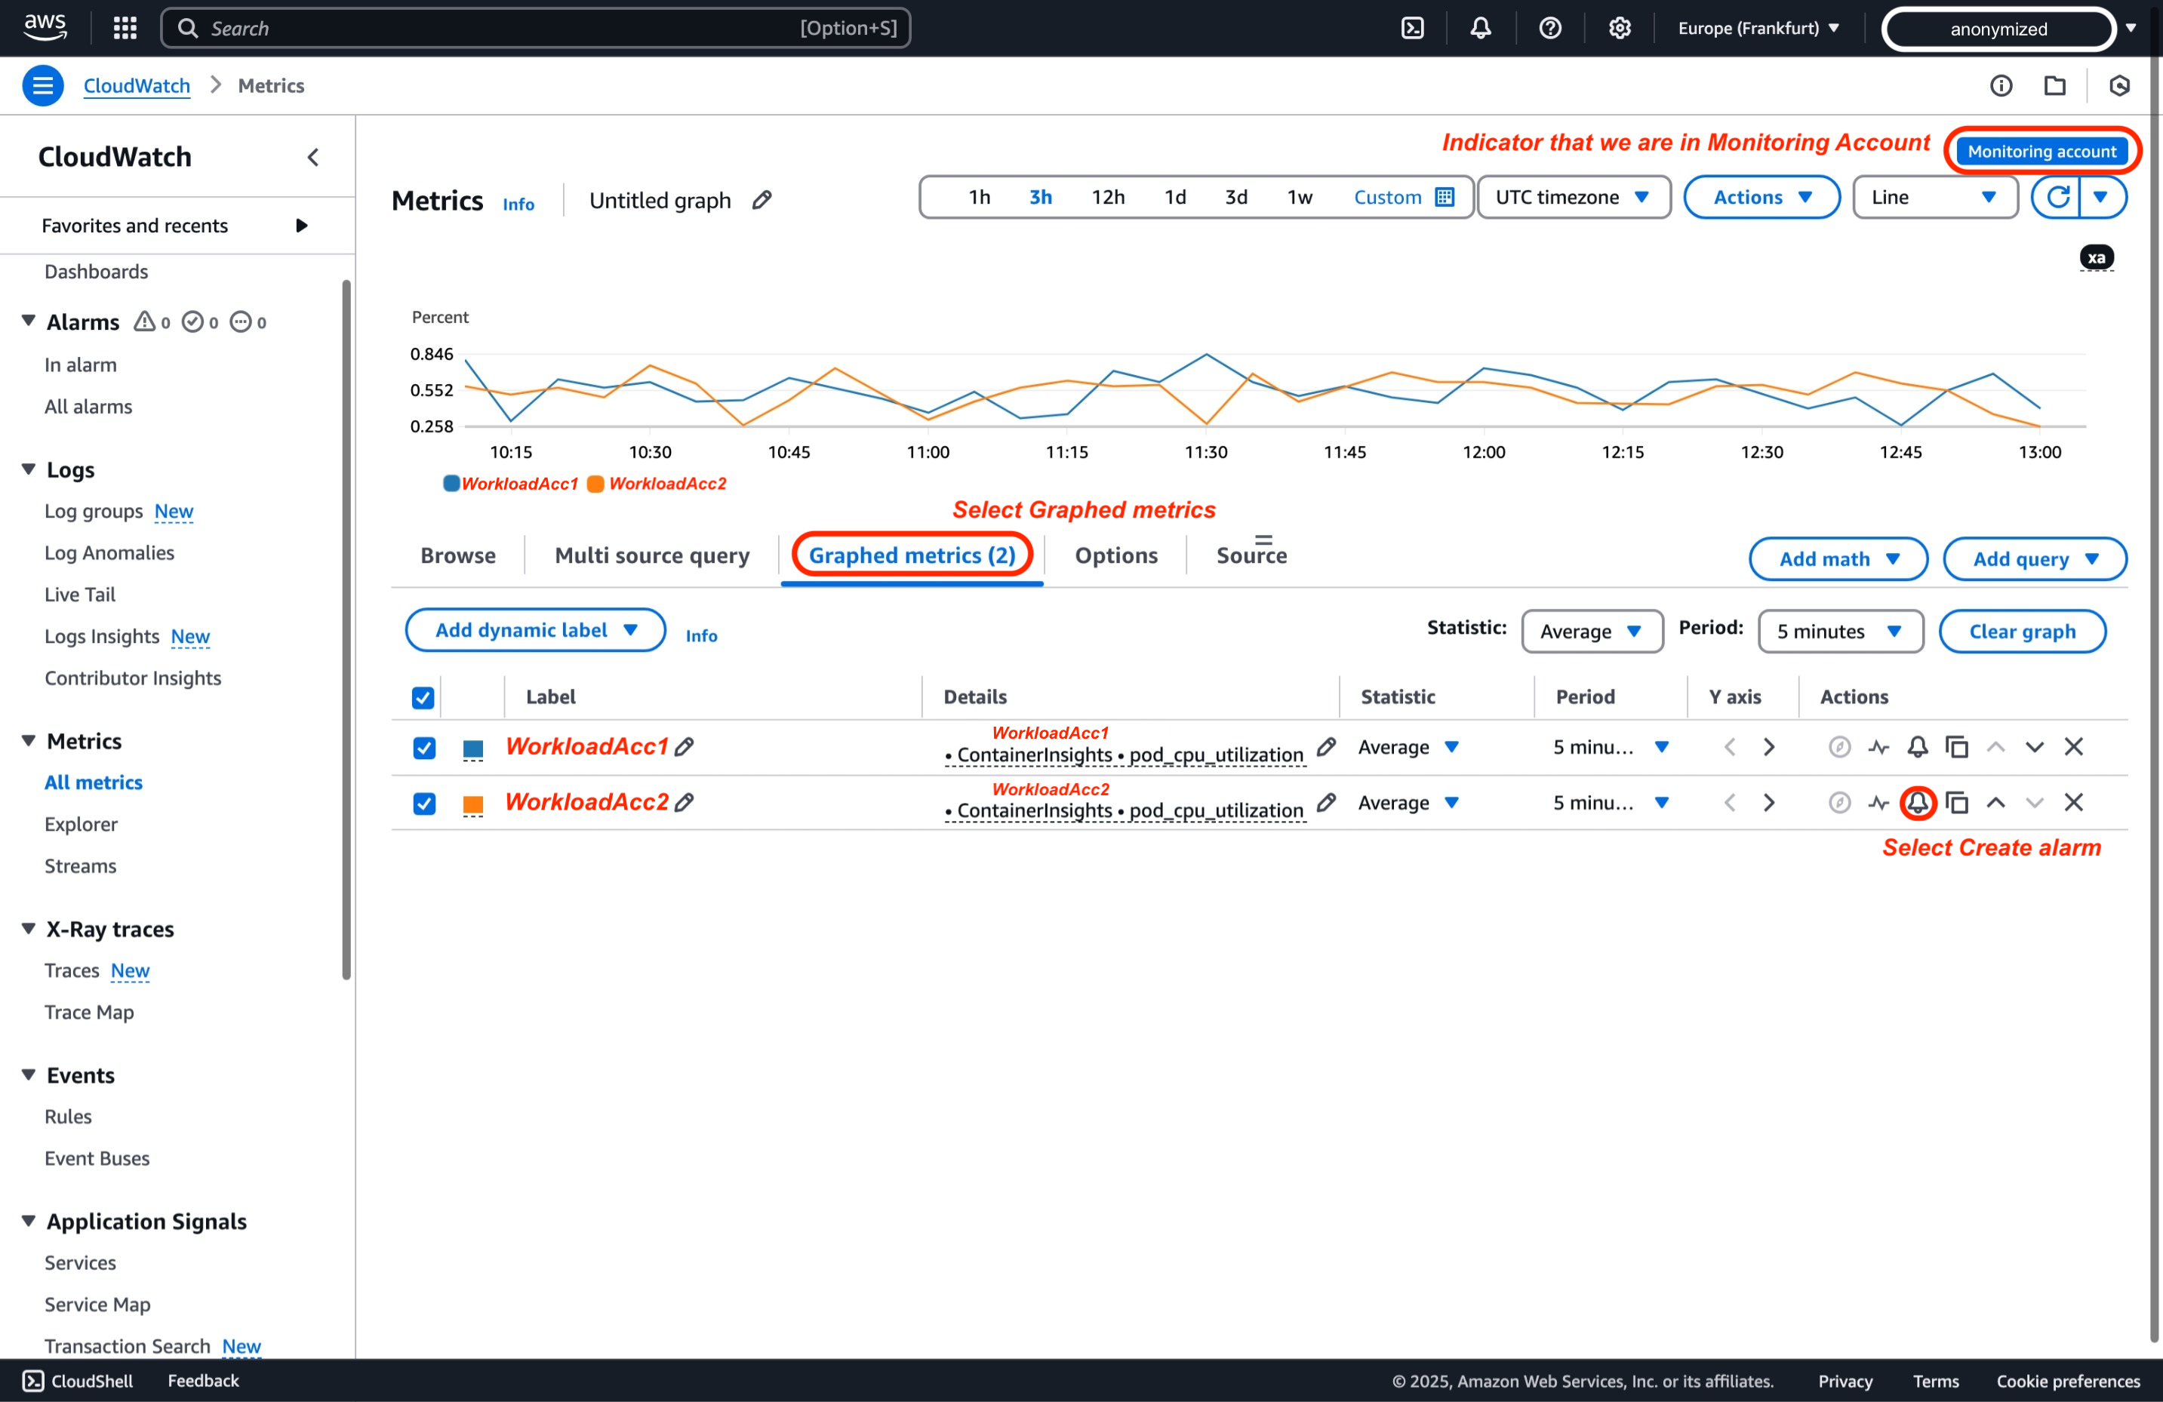Image resolution: width=2163 pixels, height=1402 pixels.
Task: Duplicate the WorkloadAcc1 metric row
Action: click(1957, 747)
